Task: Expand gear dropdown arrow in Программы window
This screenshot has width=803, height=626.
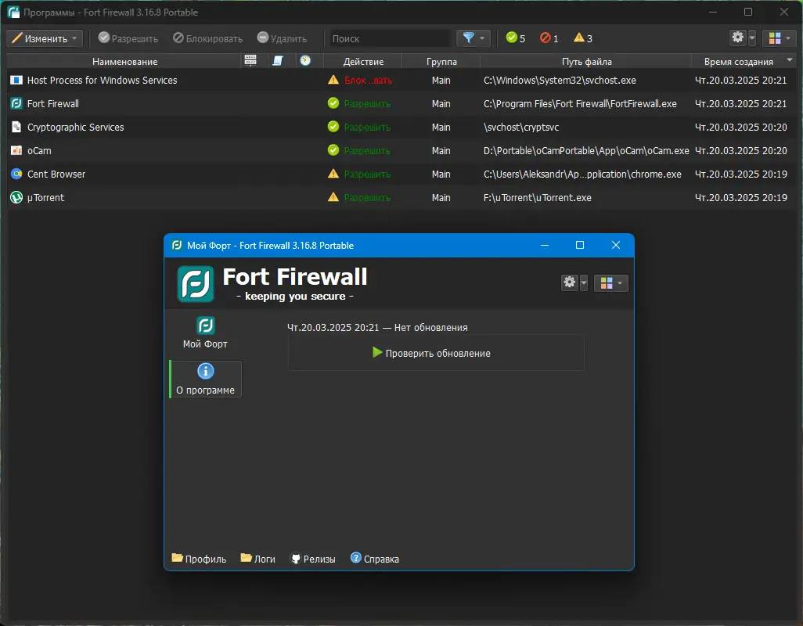Action: pyautogui.click(x=752, y=38)
